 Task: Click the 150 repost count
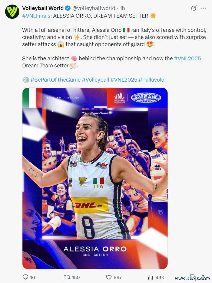(76, 277)
